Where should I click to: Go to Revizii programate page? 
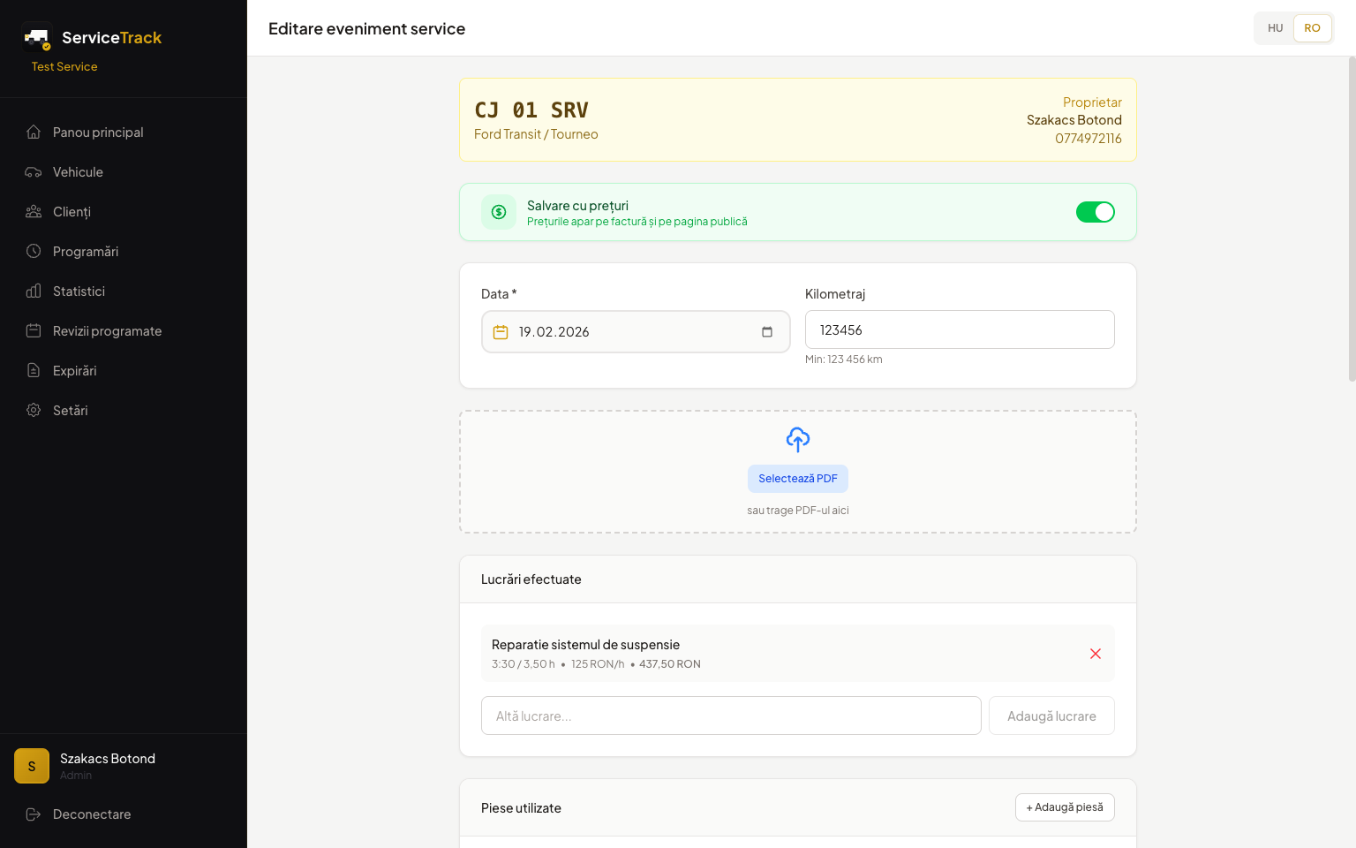click(x=107, y=331)
